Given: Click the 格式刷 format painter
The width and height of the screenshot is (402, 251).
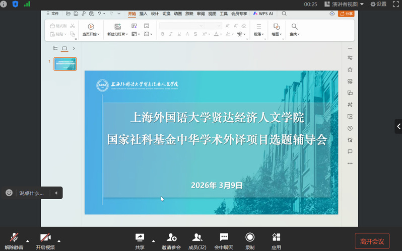Looking at the screenshot, I should tap(58, 26).
